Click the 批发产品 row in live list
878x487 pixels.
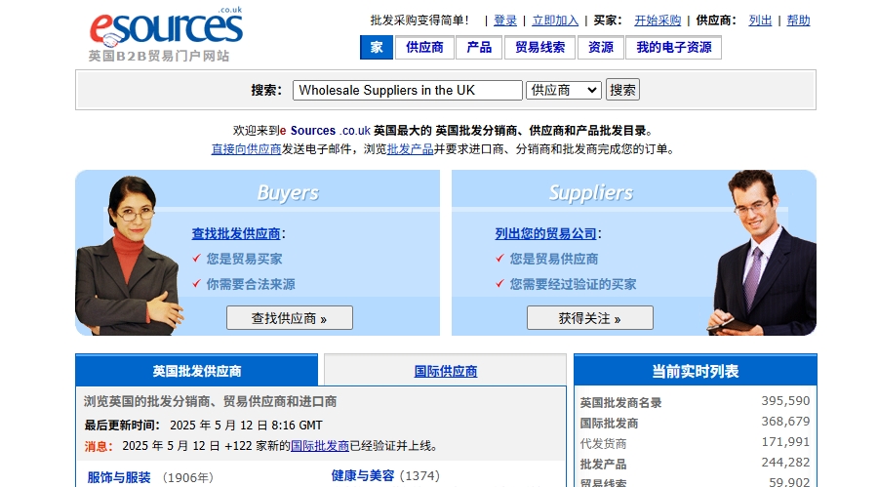pos(695,464)
